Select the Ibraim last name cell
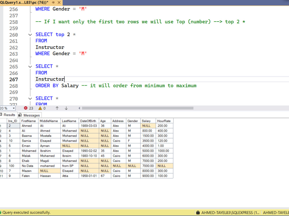This screenshot has height=216, width=289. [x=70, y=156]
